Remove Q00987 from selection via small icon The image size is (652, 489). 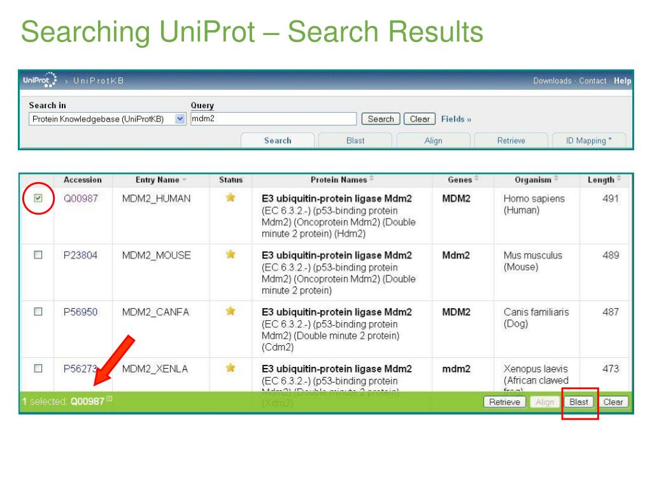tap(110, 399)
